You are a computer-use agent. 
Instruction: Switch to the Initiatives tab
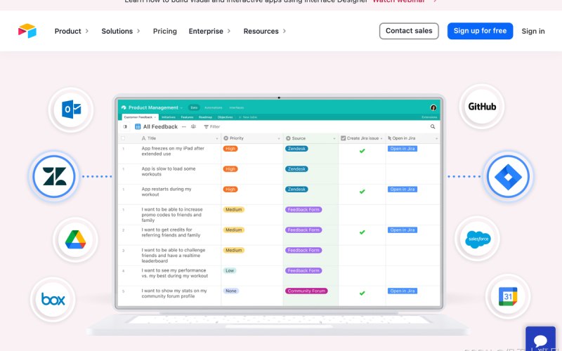169,117
